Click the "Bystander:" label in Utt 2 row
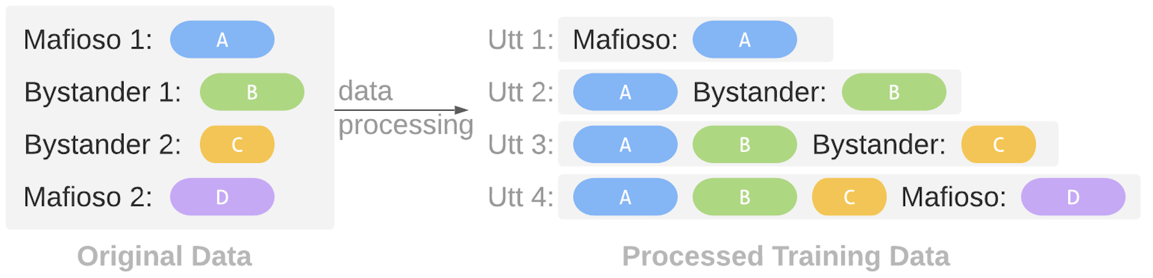 [759, 92]
